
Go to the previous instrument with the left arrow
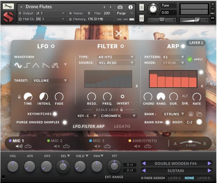click(104, 7)
